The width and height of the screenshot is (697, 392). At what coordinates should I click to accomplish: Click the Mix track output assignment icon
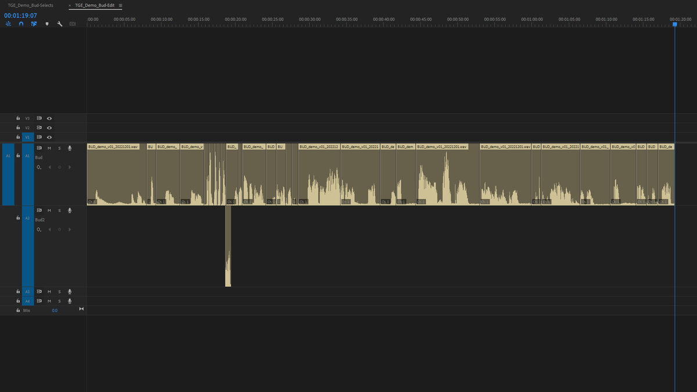81,309
